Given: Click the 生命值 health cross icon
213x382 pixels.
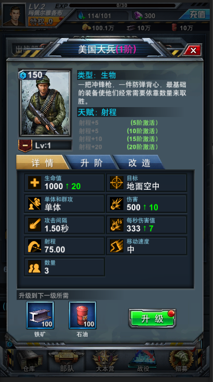Looking at the screenshot, I should click(34, 183).
